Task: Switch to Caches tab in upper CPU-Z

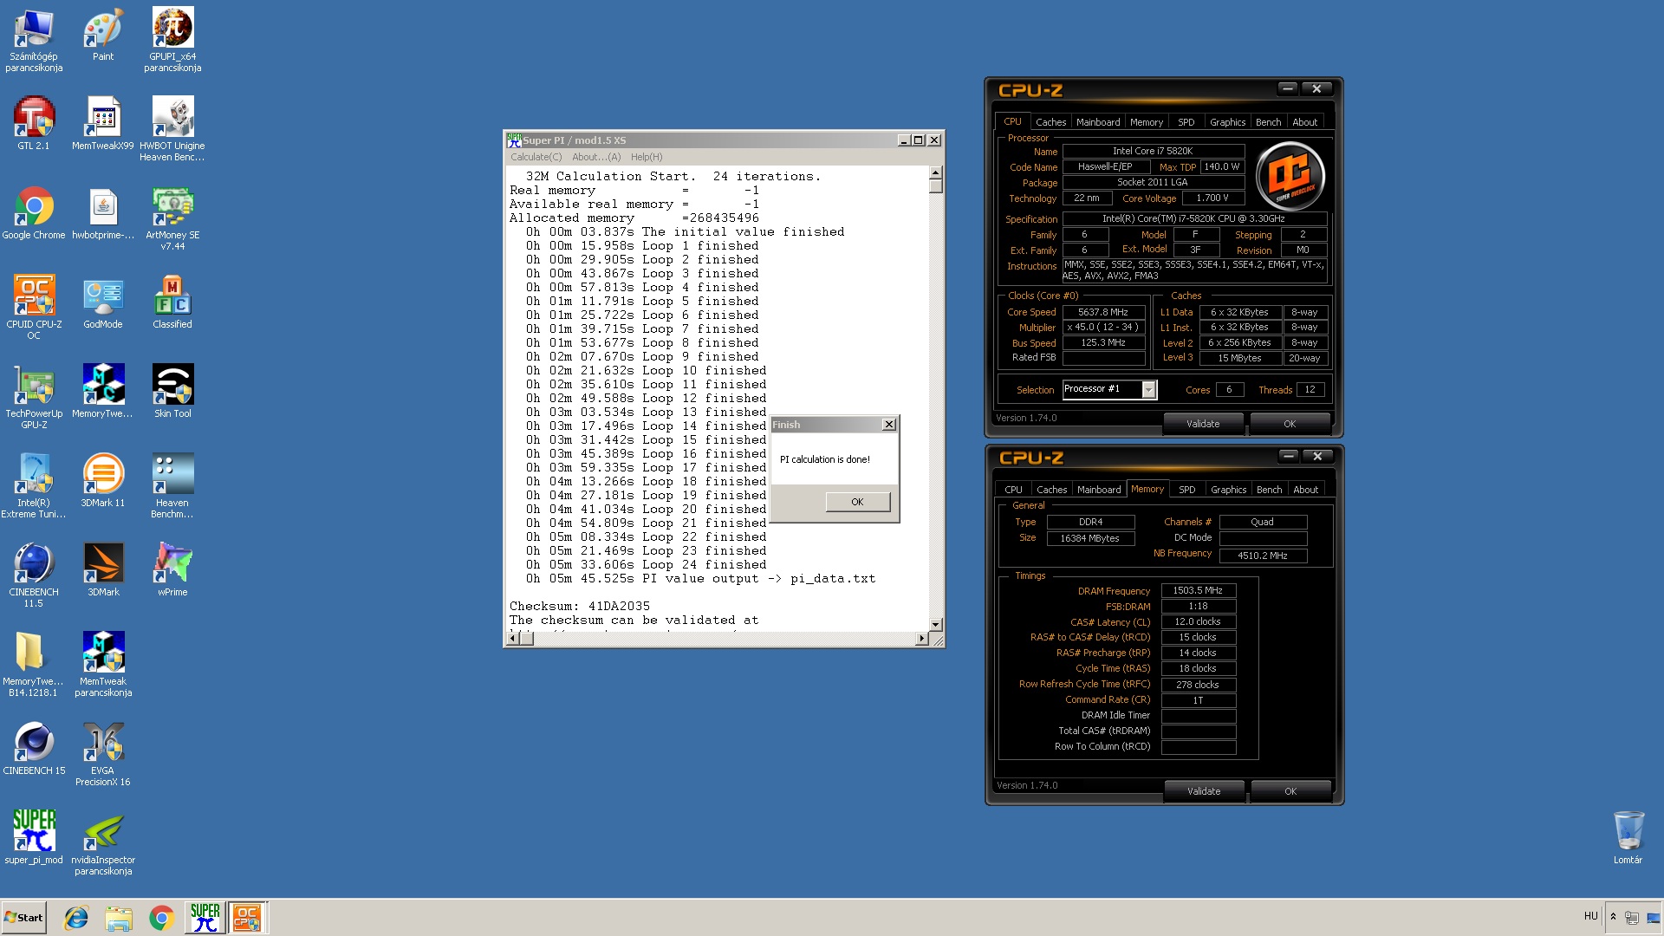Action: [1050, 122]
